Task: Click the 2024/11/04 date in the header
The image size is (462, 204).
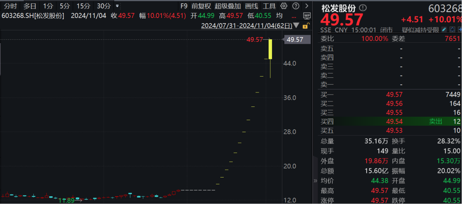Action: click(x=89, y=16)
